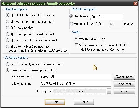Uncheck 'Včetně kurzoru myši' checkbox
139x108 pixels.
point(76,39)
